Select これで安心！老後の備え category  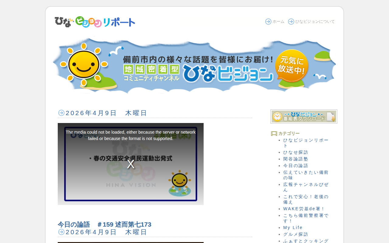click(x=306, y=199)
